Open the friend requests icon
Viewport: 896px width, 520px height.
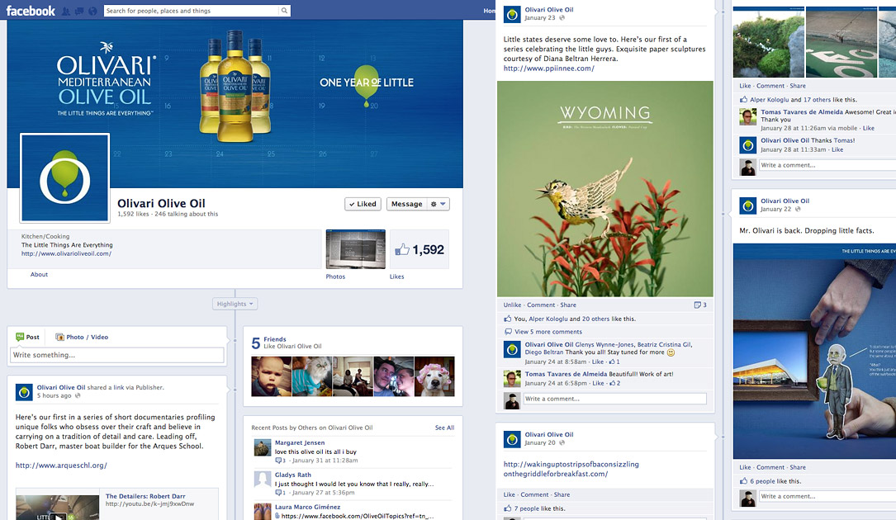coord(66,11)
